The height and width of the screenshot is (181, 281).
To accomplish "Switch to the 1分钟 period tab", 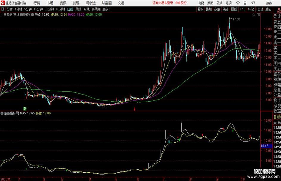I will (x=18, y=9).
